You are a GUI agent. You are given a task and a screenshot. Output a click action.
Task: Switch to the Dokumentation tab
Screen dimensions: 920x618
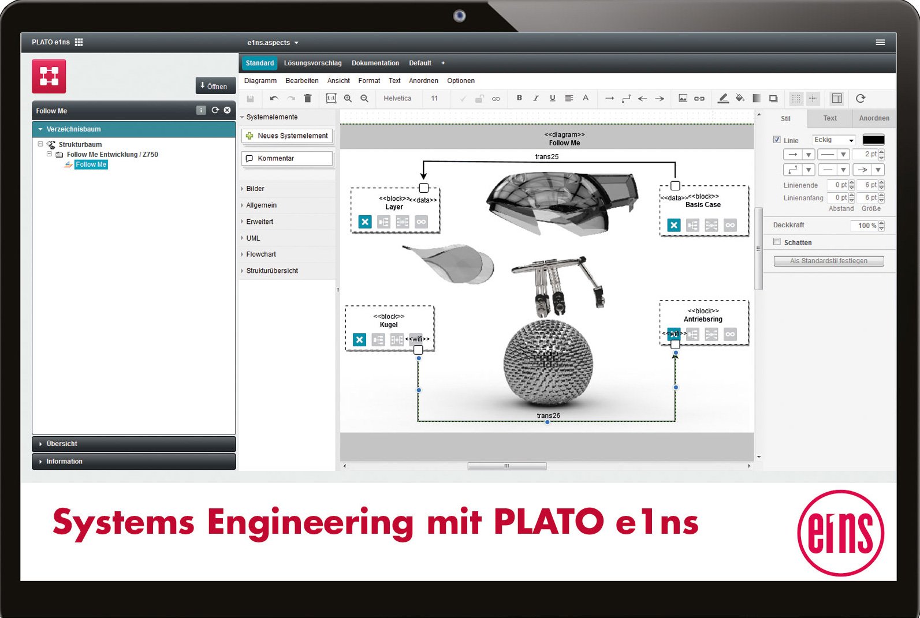pos(375,63)
